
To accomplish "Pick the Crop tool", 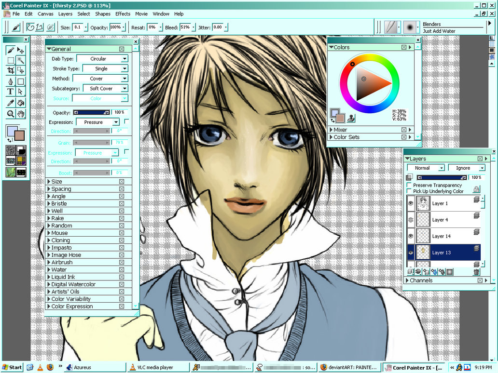I will [11, 70].
